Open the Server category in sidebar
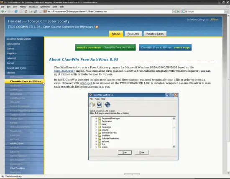The image size is (230, 179). pyautogui.click(x=24, y=63)
